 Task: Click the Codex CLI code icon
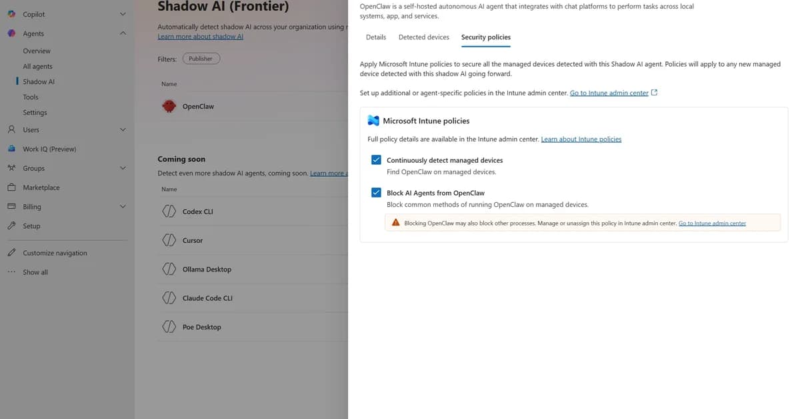169,212
